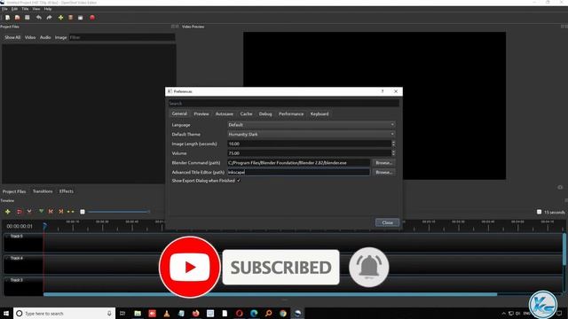Click the Blender Command path field
Screen dimensions: 568x319
tap(298, 163)
